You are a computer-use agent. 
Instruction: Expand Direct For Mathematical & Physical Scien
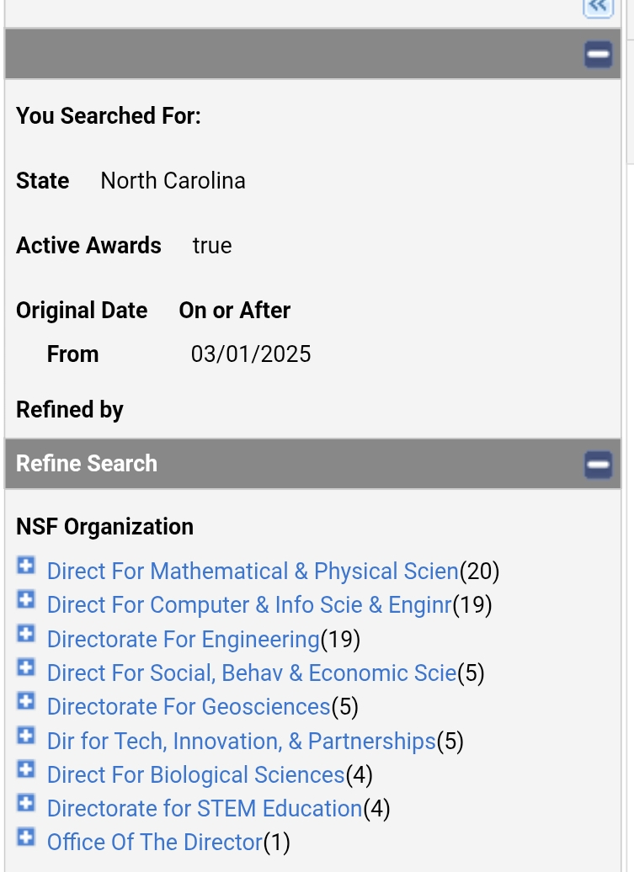tap(26, 566)
